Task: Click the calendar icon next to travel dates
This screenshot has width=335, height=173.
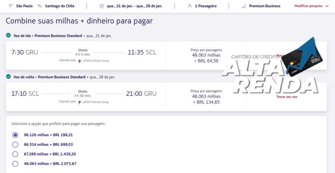Action: (102, 6)
